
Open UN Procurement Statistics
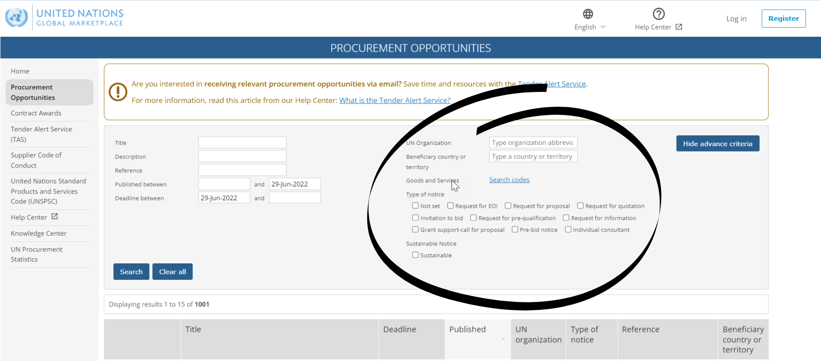[x=37, y=254]
